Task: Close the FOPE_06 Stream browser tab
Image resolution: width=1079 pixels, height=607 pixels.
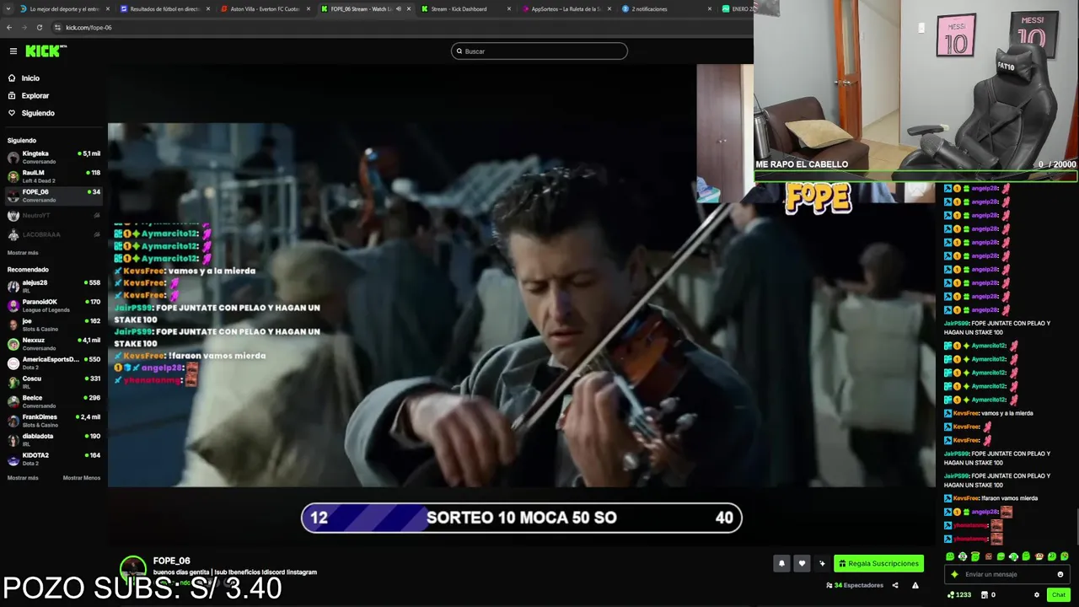Action: click(409, 9)
